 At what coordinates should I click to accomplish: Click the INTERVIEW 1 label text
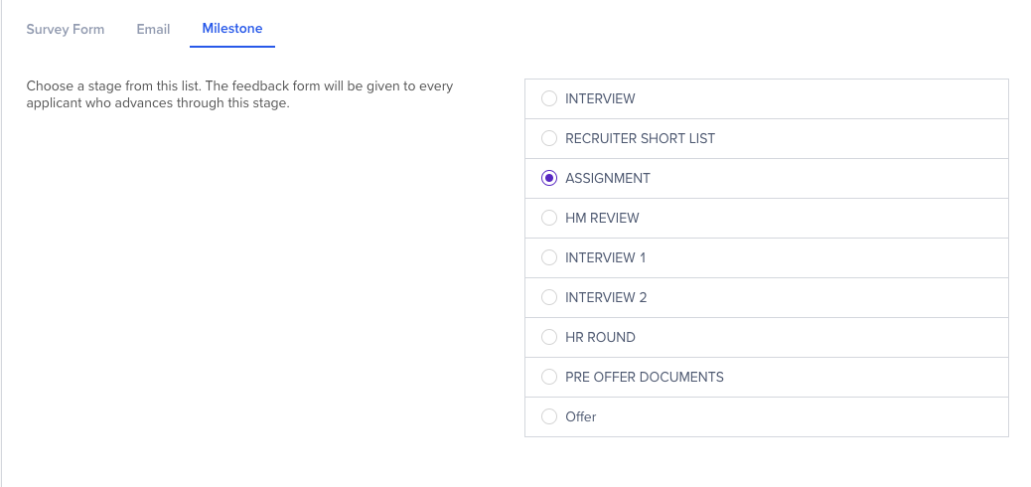coord(606,258)
